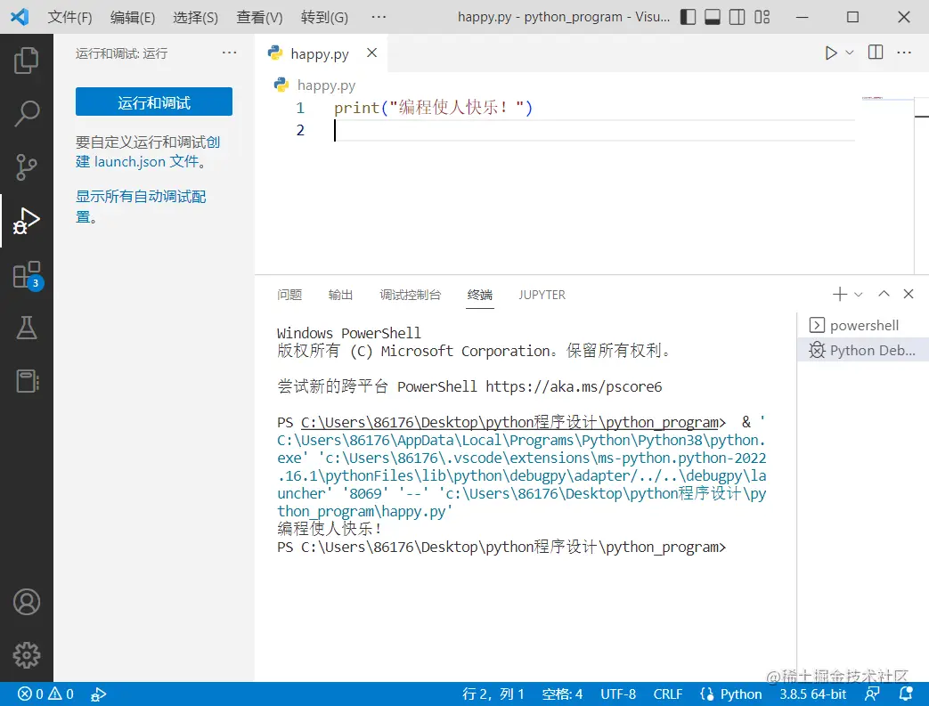Run the happy.py file with the play icon
Image resolution: width=929 pixels, height=706 pixels.
click(829, 53)
